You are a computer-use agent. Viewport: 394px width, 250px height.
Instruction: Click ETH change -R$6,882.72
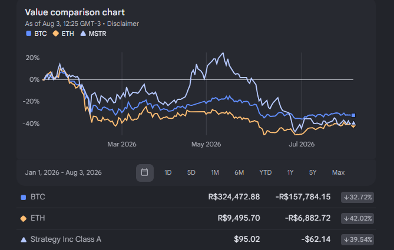307,218
